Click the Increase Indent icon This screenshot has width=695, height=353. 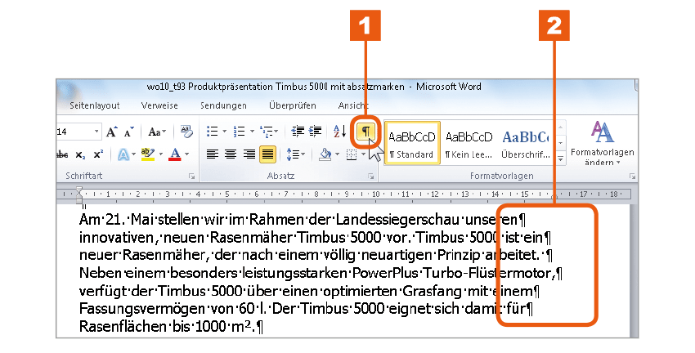click(315, 132)
